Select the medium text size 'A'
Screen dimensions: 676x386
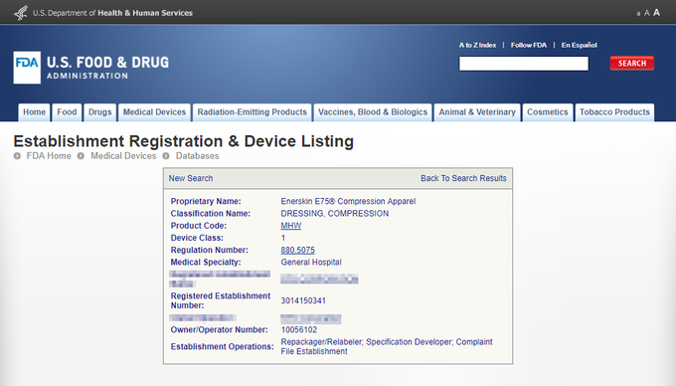(647, 13)
